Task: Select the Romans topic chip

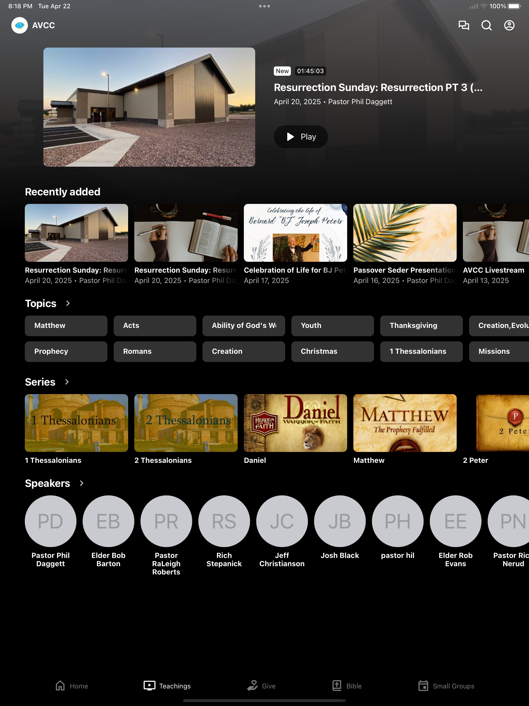Action: point(155,351)
